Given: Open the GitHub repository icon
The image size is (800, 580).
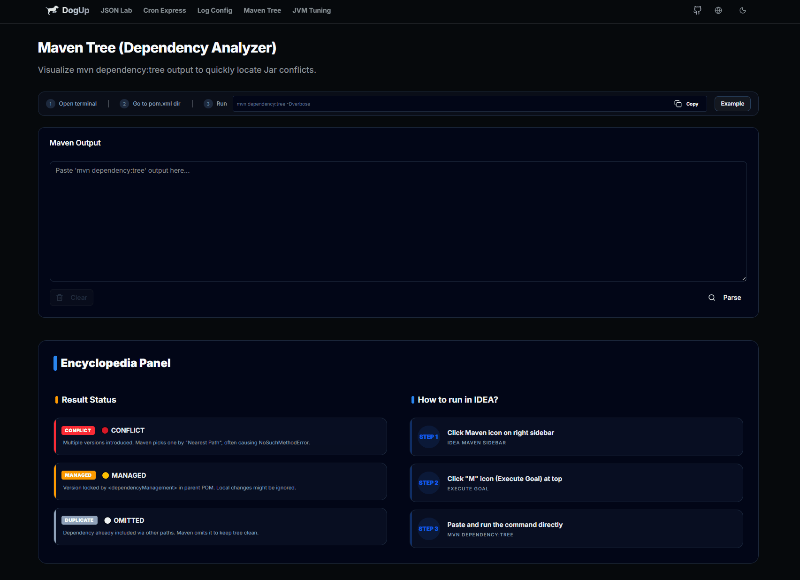Looking at the screenshot, I should 697,10.
